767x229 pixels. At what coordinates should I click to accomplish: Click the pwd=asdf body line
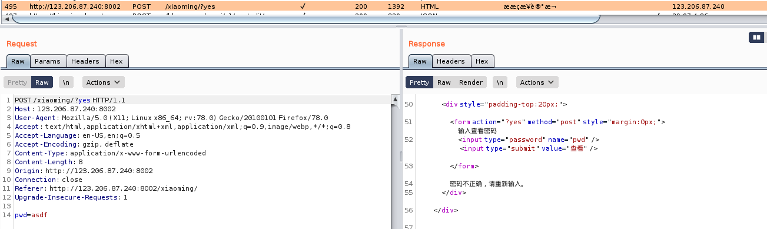coord(31,215)
